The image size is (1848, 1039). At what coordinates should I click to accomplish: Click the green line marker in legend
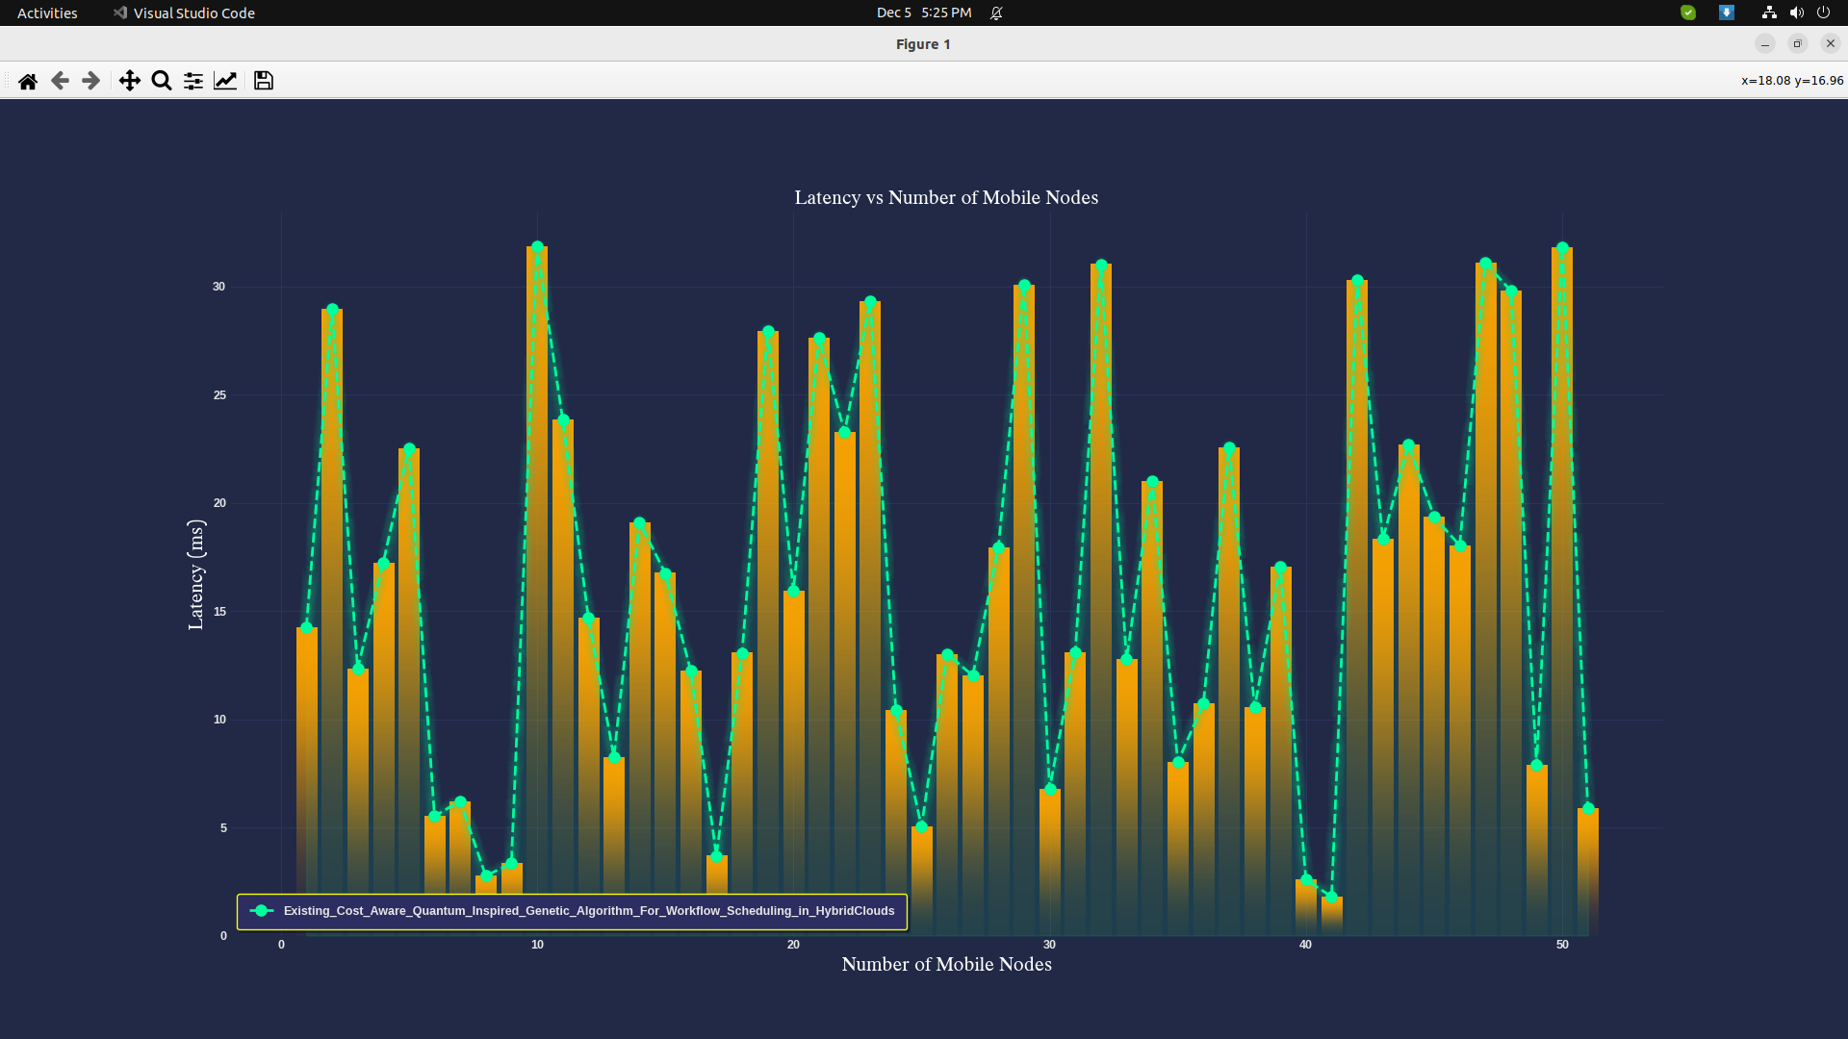(x=261, y=911)
